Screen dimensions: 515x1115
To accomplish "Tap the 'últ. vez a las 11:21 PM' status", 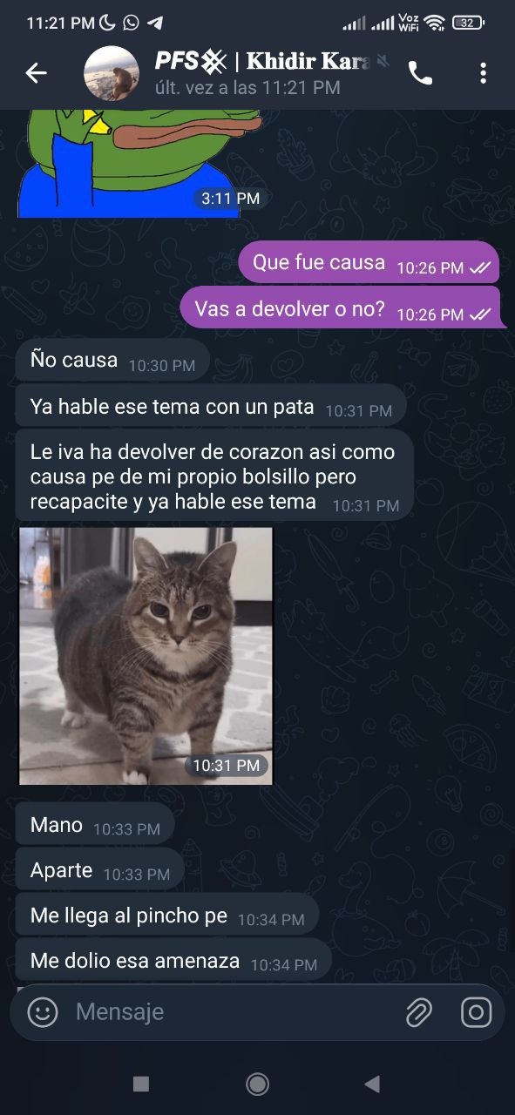I will [247, 87].
